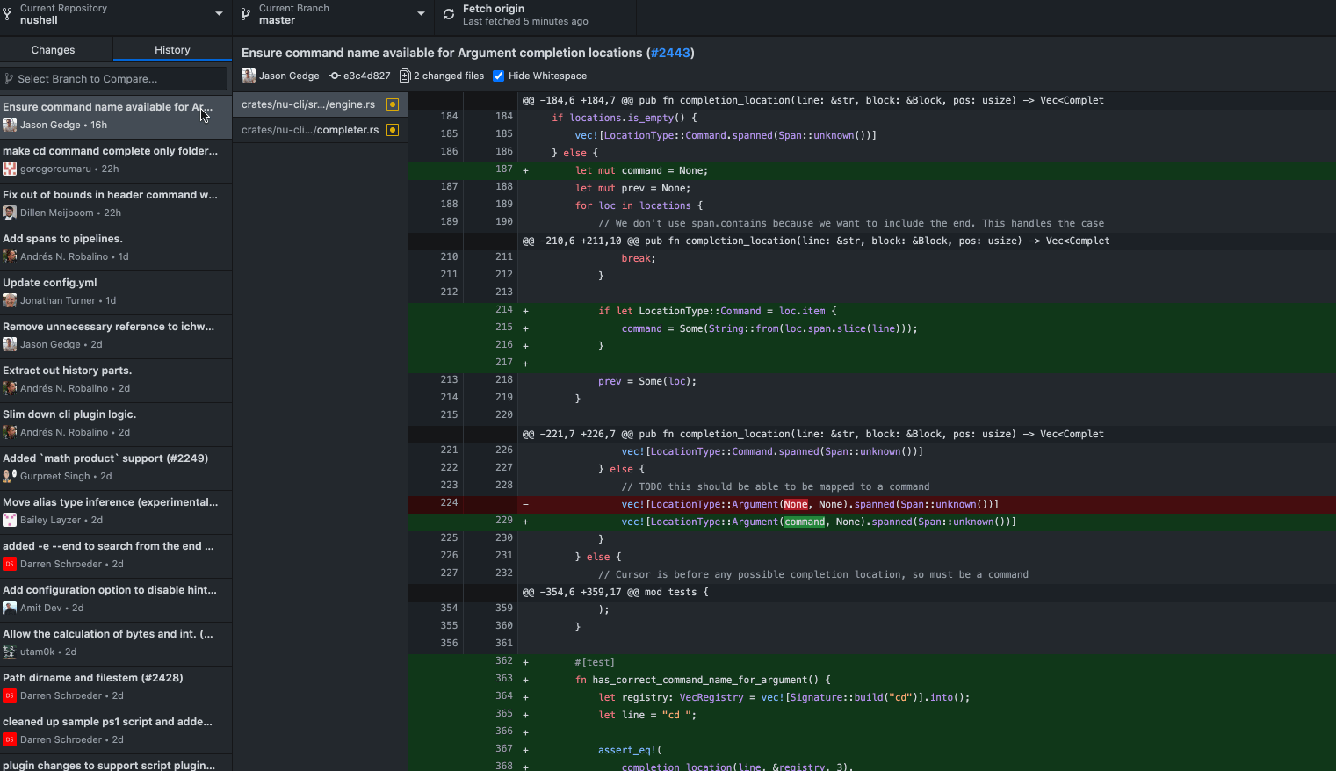
Task: Click the commit SHA icon beside e3c4d827
Action: click(x=334, y=76)
